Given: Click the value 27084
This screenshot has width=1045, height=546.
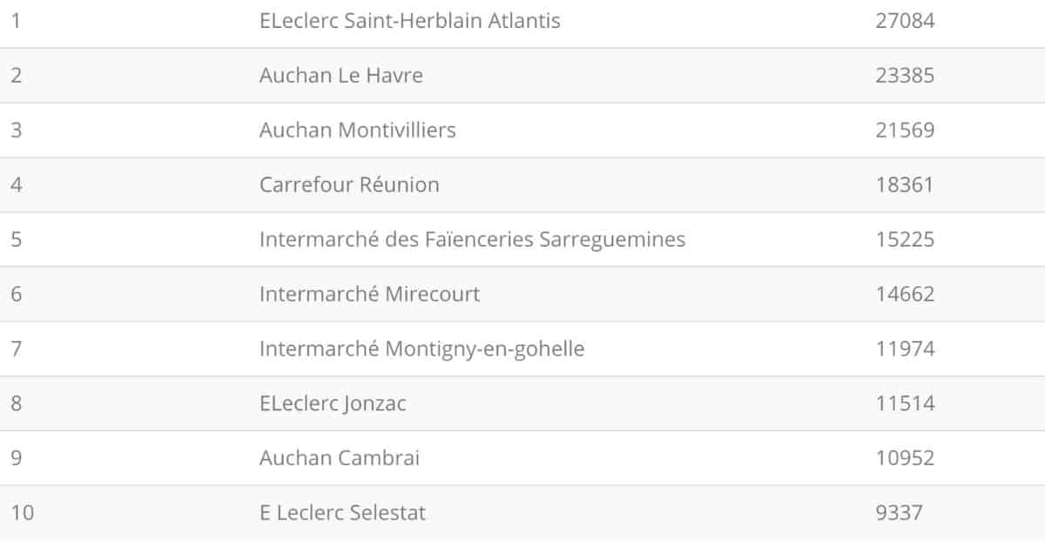Looking at the screenshot, I should 905,21.
